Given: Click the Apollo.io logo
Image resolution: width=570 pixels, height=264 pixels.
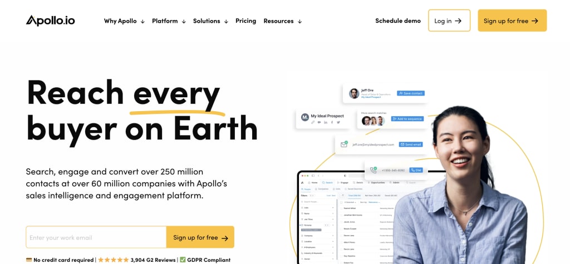Looking at the screenshot, I should pos(51,21).
